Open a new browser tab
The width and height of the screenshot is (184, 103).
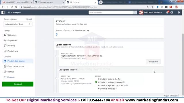coord(101,2)
